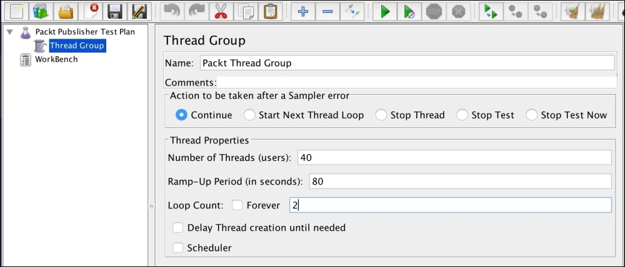Cut with the scissors icon
The height and width of the screenshot is (267, 625).
pos(221,11)
